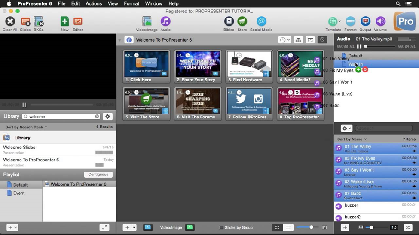Open Sort by Name dropdown

click(352, 139)
